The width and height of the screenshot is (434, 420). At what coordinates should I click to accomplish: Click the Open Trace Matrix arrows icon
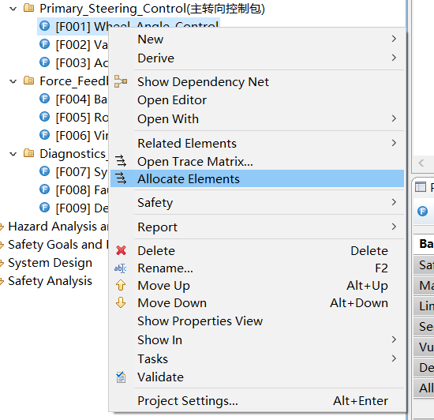[121, 161]
